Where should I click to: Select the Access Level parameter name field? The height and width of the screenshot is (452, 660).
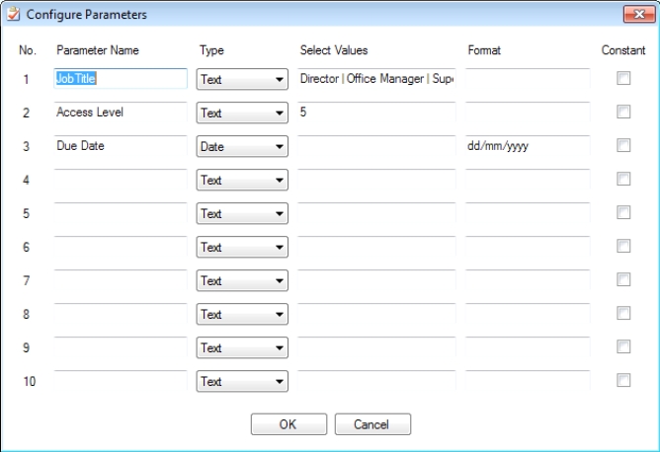(x=120, y=113)
